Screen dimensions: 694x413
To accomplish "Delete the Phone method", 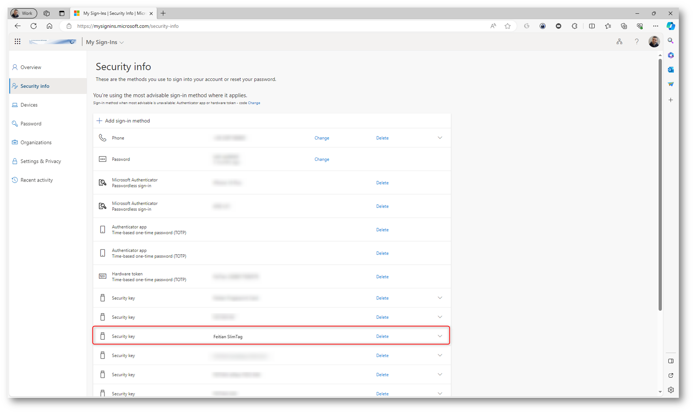I will point(382,138).
